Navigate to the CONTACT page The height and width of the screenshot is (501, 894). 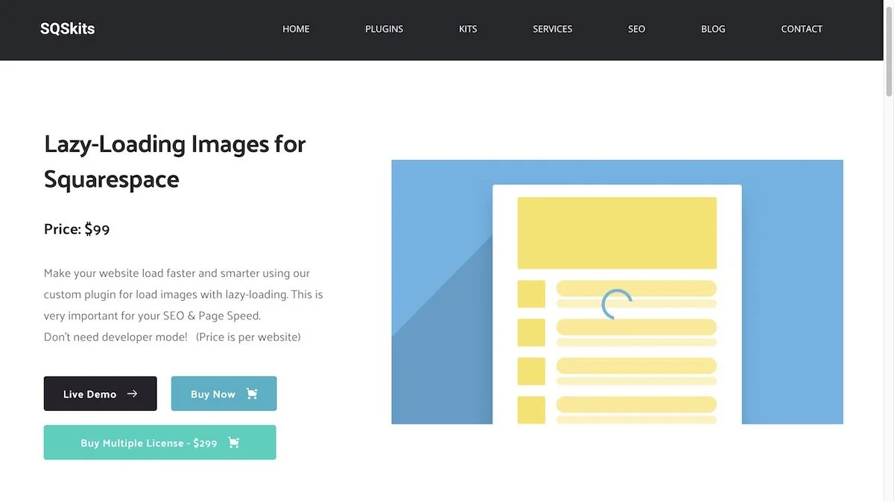click(802, 29)
